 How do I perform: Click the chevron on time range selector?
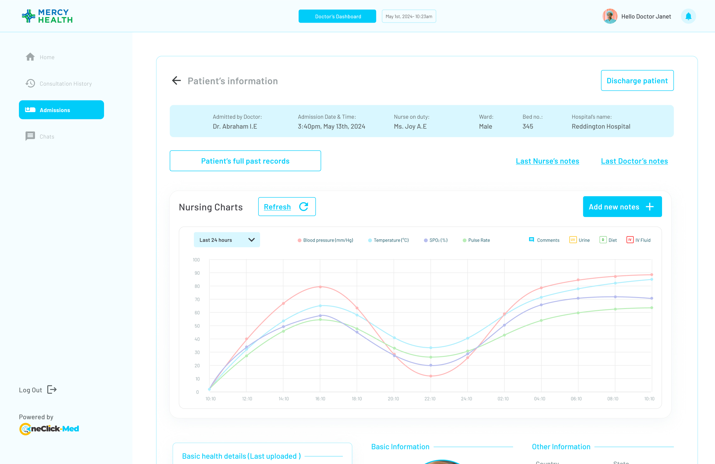[251, 240]
